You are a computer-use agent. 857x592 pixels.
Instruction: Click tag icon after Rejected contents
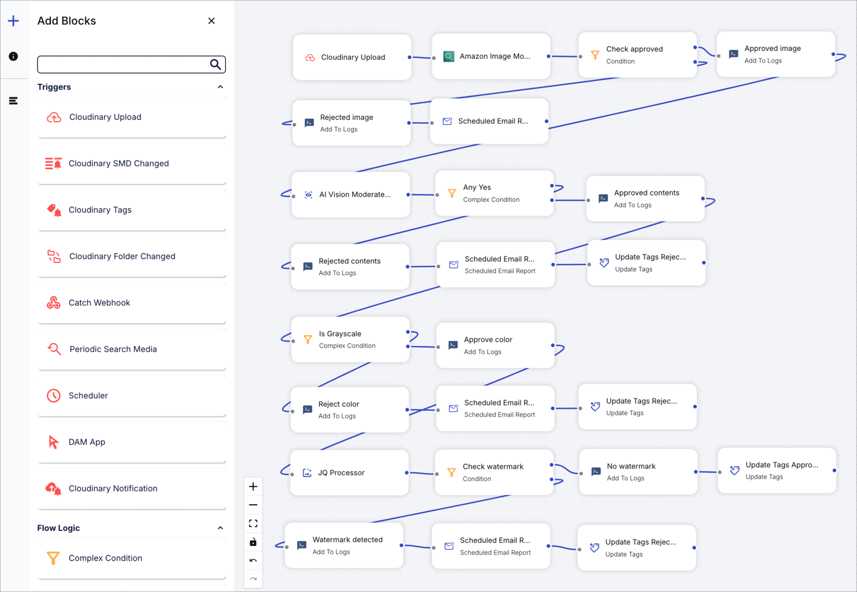click(604, 263)
